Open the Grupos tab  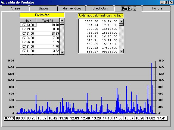(x=43, y=8)
